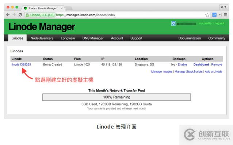Go back with the browser back arrow
The image size is (233, 145).
tap(8, 15)
